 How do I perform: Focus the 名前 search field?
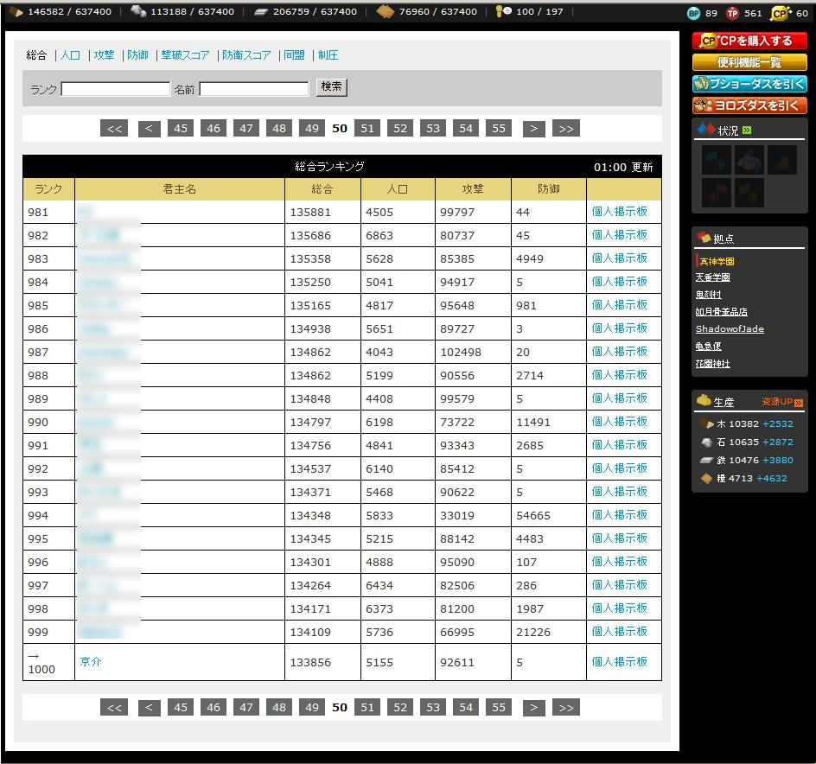[253, 88]
